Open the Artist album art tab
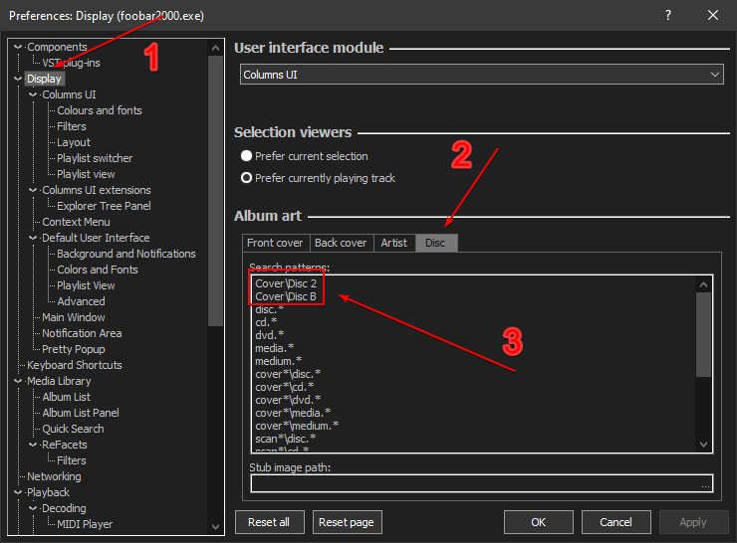Screen dimensions: 737x543 click(394, 243)
